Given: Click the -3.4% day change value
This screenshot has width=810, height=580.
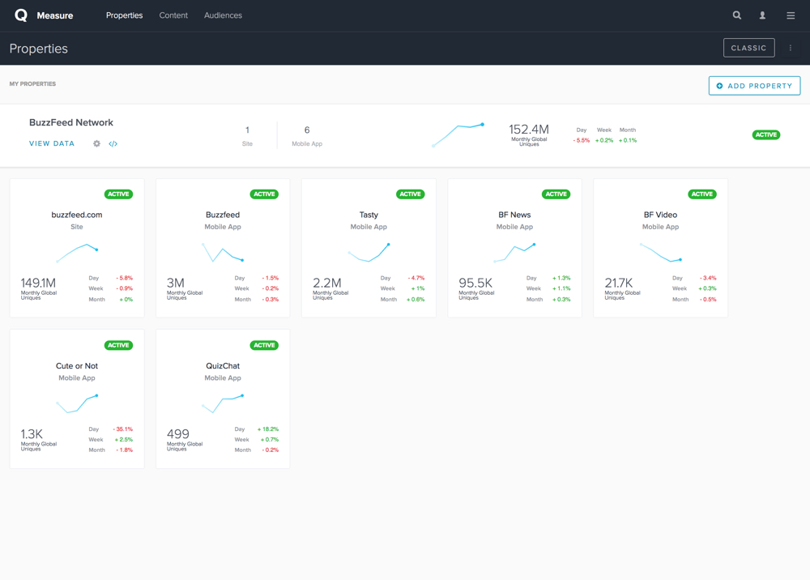Looking at the screenshot, I should pos(708,278).
